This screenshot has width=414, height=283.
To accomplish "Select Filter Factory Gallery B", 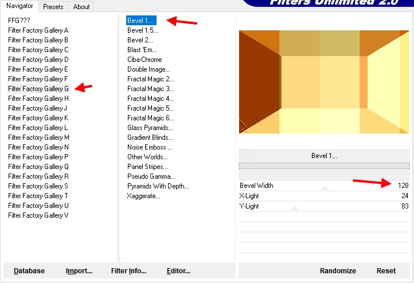I will pyautogui.click(x=38, y=40).
